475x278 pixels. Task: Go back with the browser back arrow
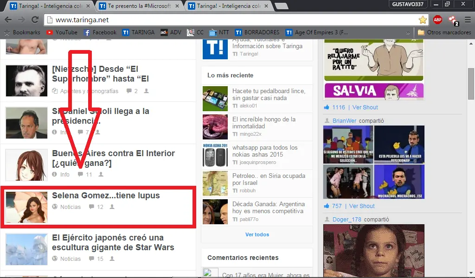point(8,20)
